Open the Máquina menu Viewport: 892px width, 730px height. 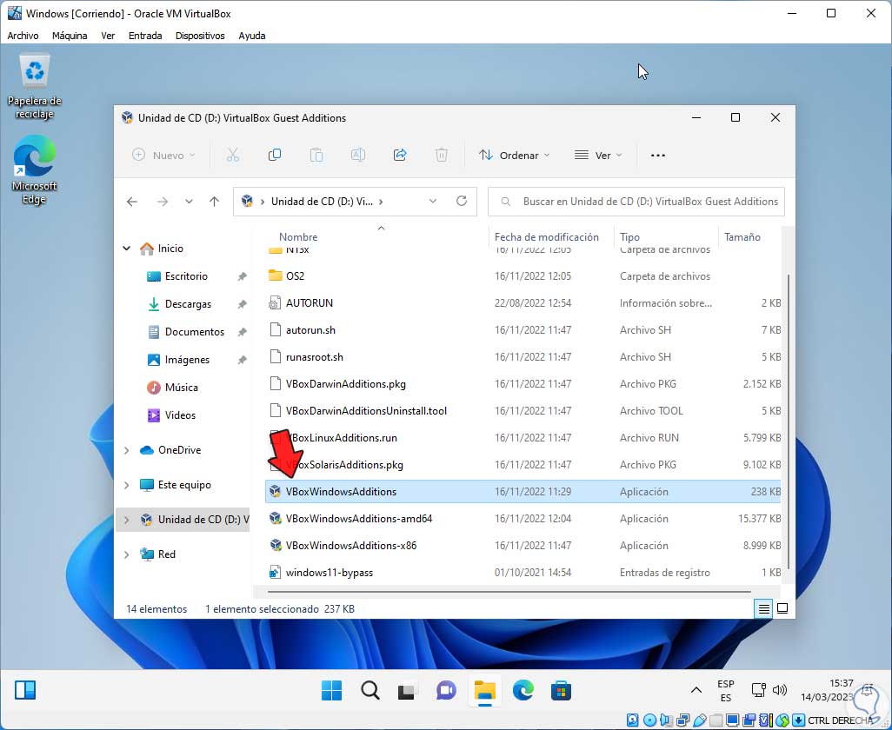tap(70, 36)
